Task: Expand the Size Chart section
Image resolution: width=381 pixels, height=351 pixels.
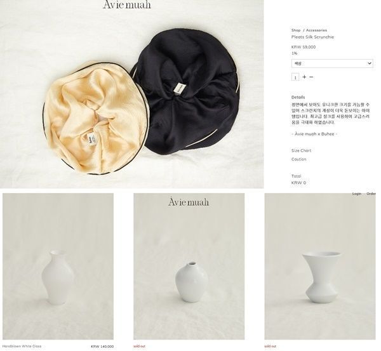Action: (301, 150)
